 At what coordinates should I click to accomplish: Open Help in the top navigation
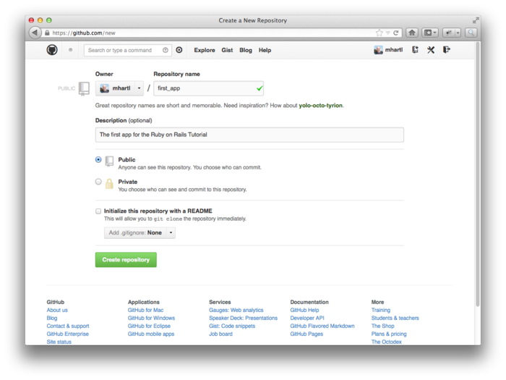(265, 50)
